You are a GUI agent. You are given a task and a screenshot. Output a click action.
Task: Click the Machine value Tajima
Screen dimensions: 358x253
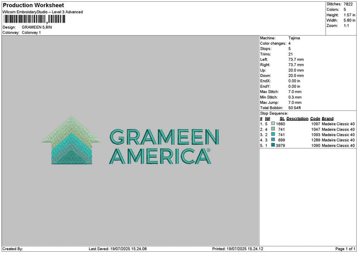coord(294,38)
